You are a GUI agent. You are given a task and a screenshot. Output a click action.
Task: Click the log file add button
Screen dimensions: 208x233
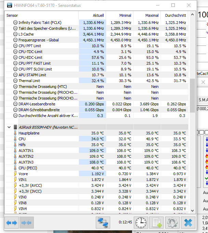coord(156,223)
